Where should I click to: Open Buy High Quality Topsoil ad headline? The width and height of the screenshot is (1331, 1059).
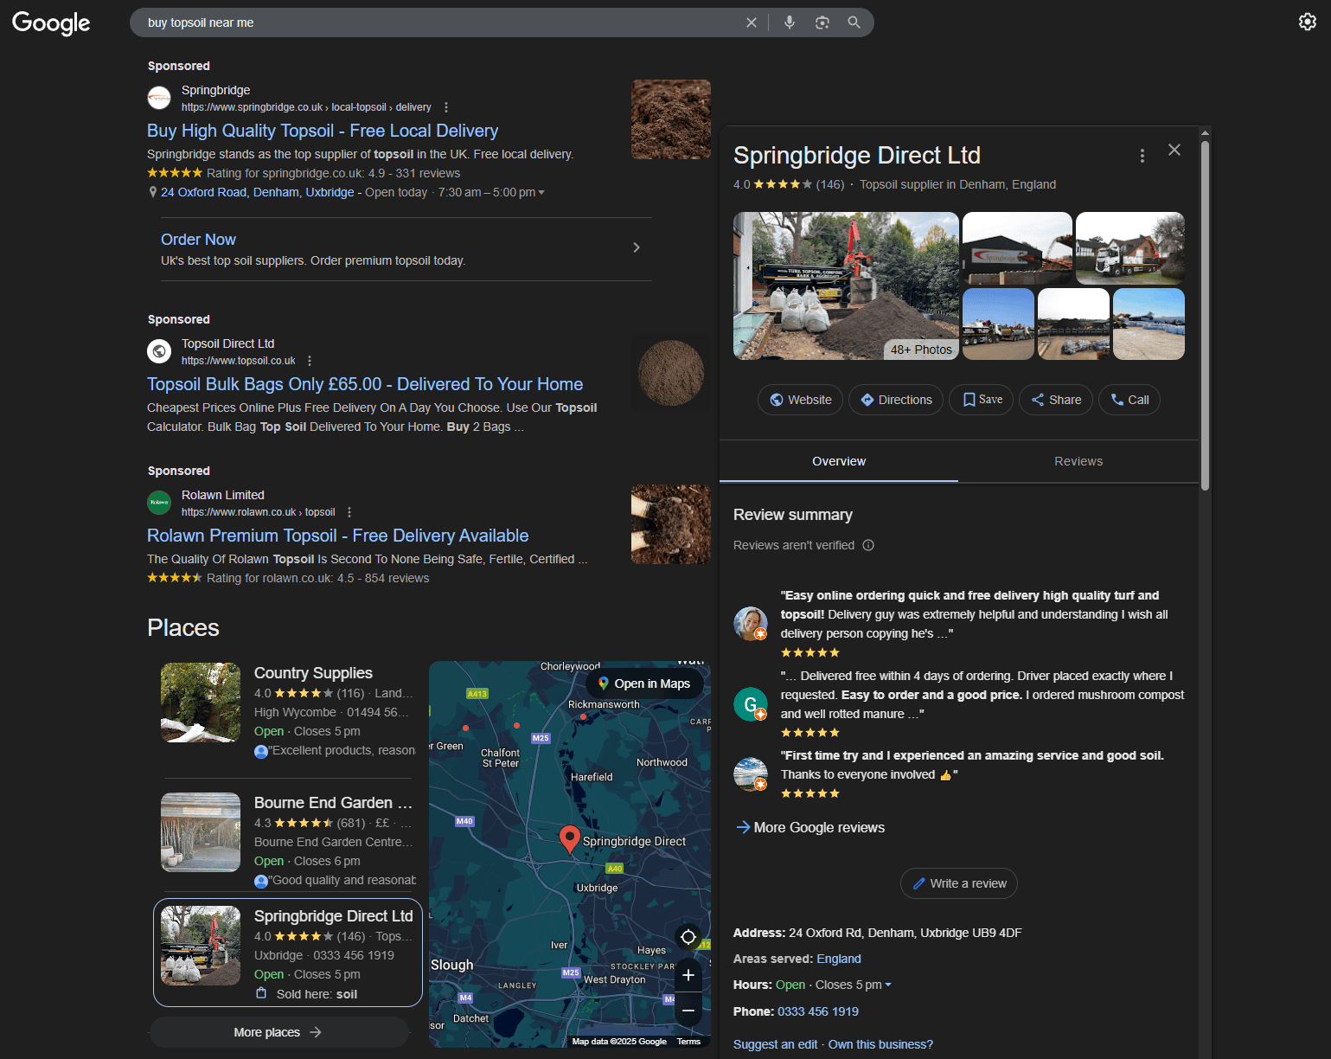(x=323, y=131)
